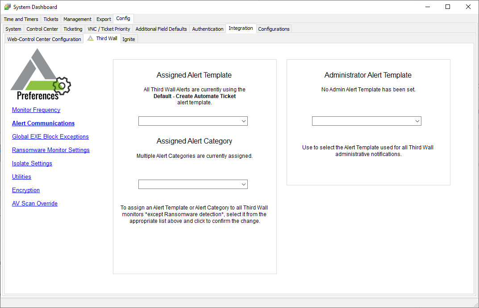Click the Assigned Alert Category heading

tap(194, 141)
